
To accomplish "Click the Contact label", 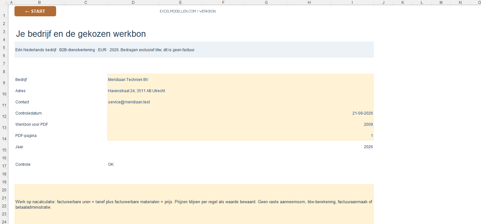I will coord(22,102).
